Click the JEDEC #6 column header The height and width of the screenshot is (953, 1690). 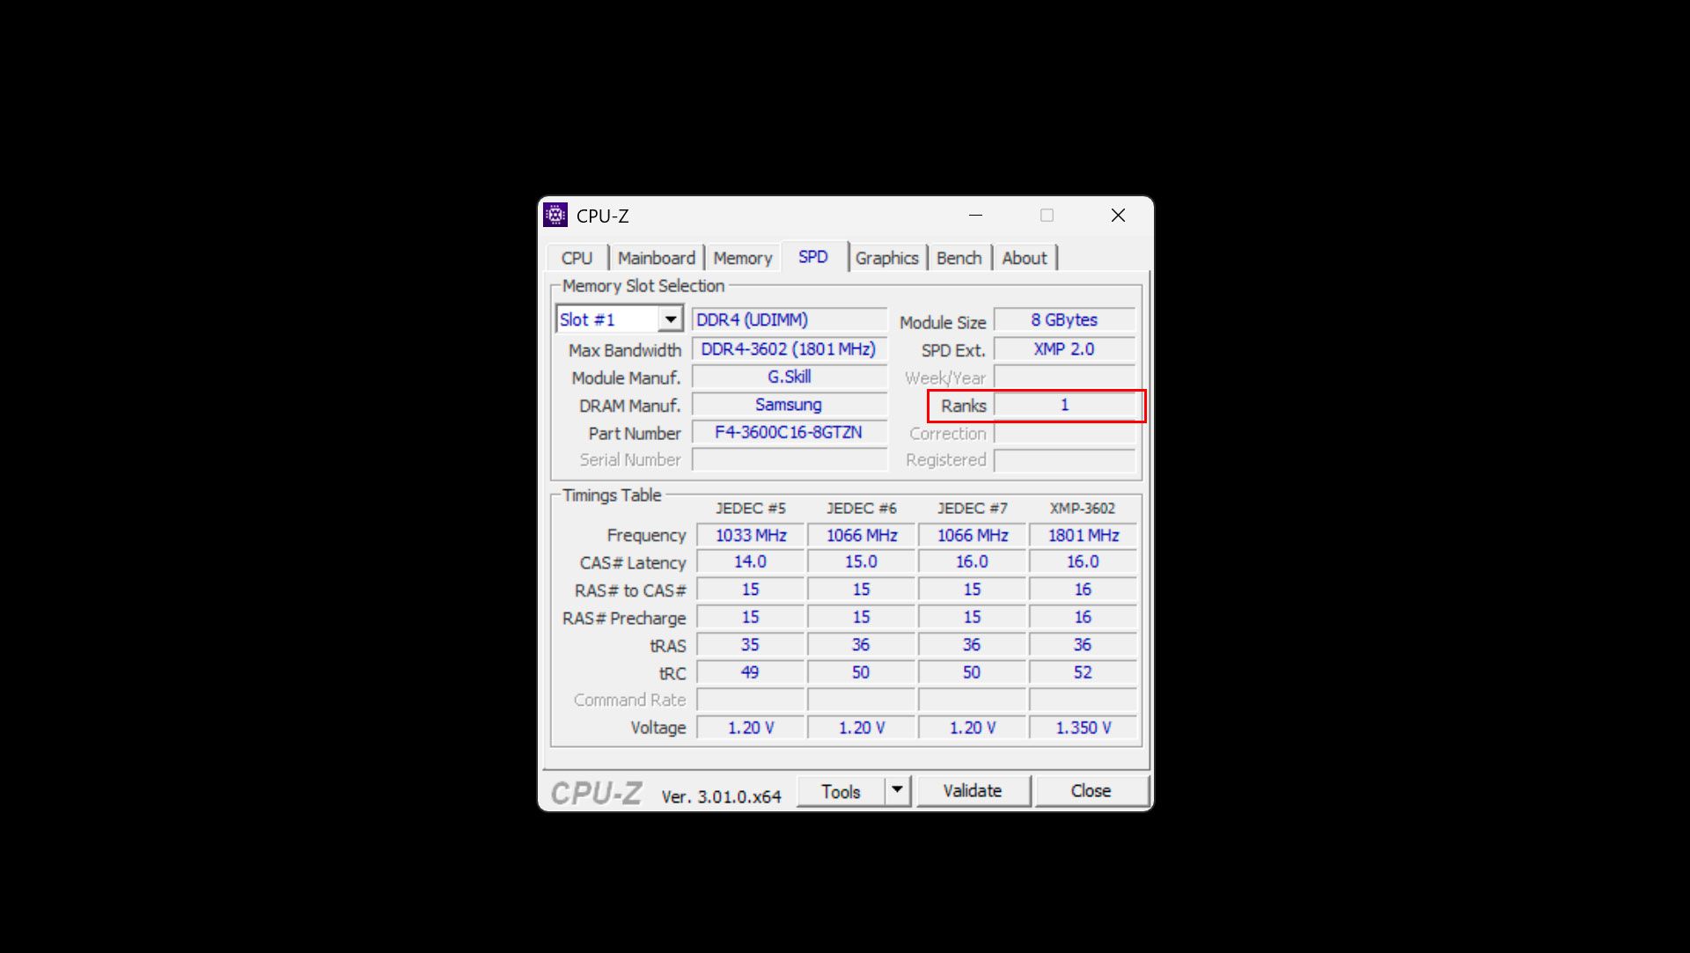[861, 508]
